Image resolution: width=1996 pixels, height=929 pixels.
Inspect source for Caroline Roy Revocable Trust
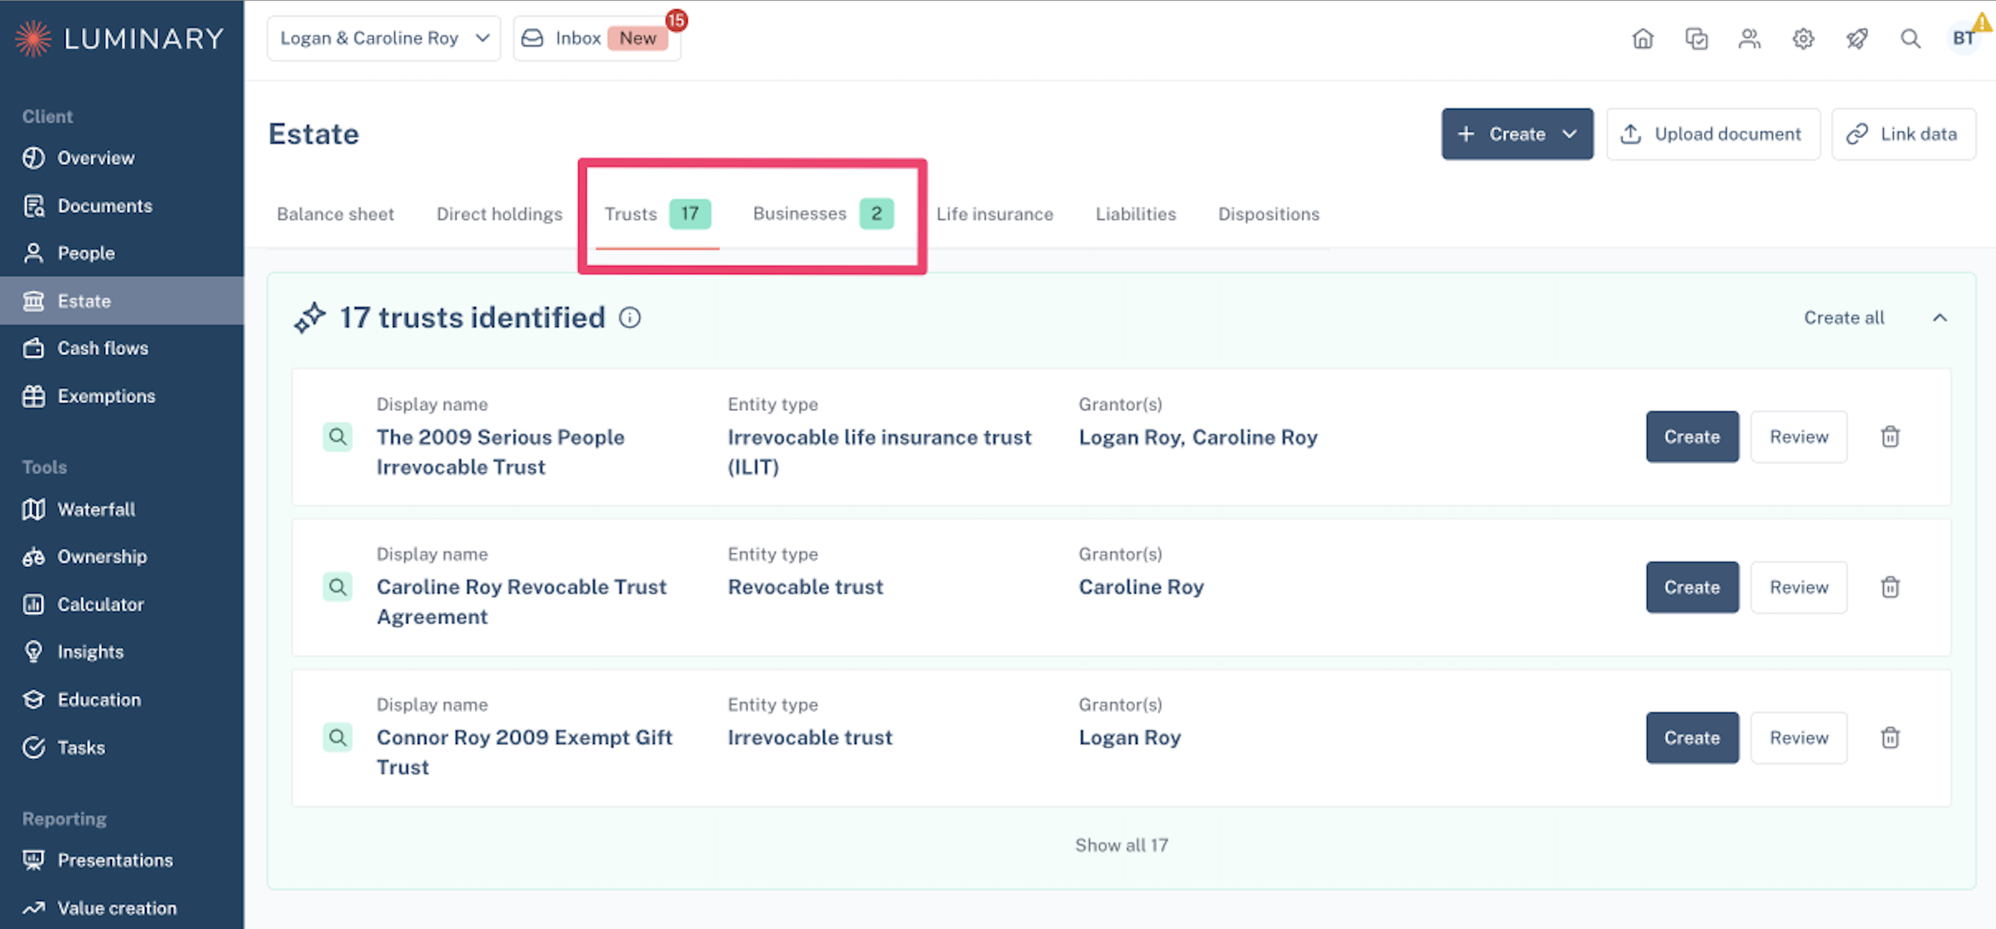click(x=337, y=587)
